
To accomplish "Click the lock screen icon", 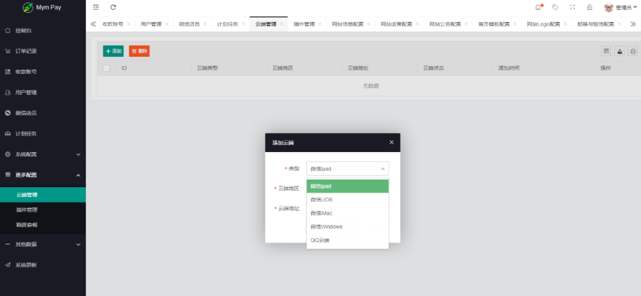I will point(590,7).
